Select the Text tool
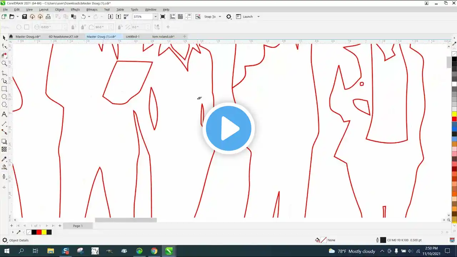The width and height of the screenshot is (457, 257). pos(4,114)
